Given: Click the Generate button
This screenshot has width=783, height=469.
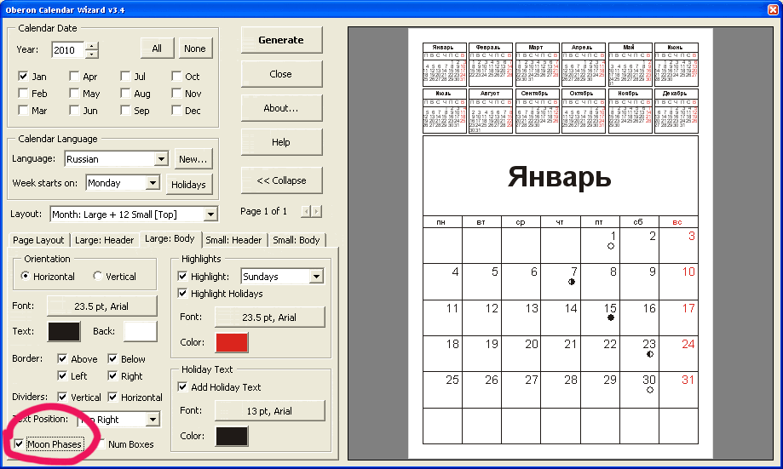Looking at the screenshot, I should (281, 40).
